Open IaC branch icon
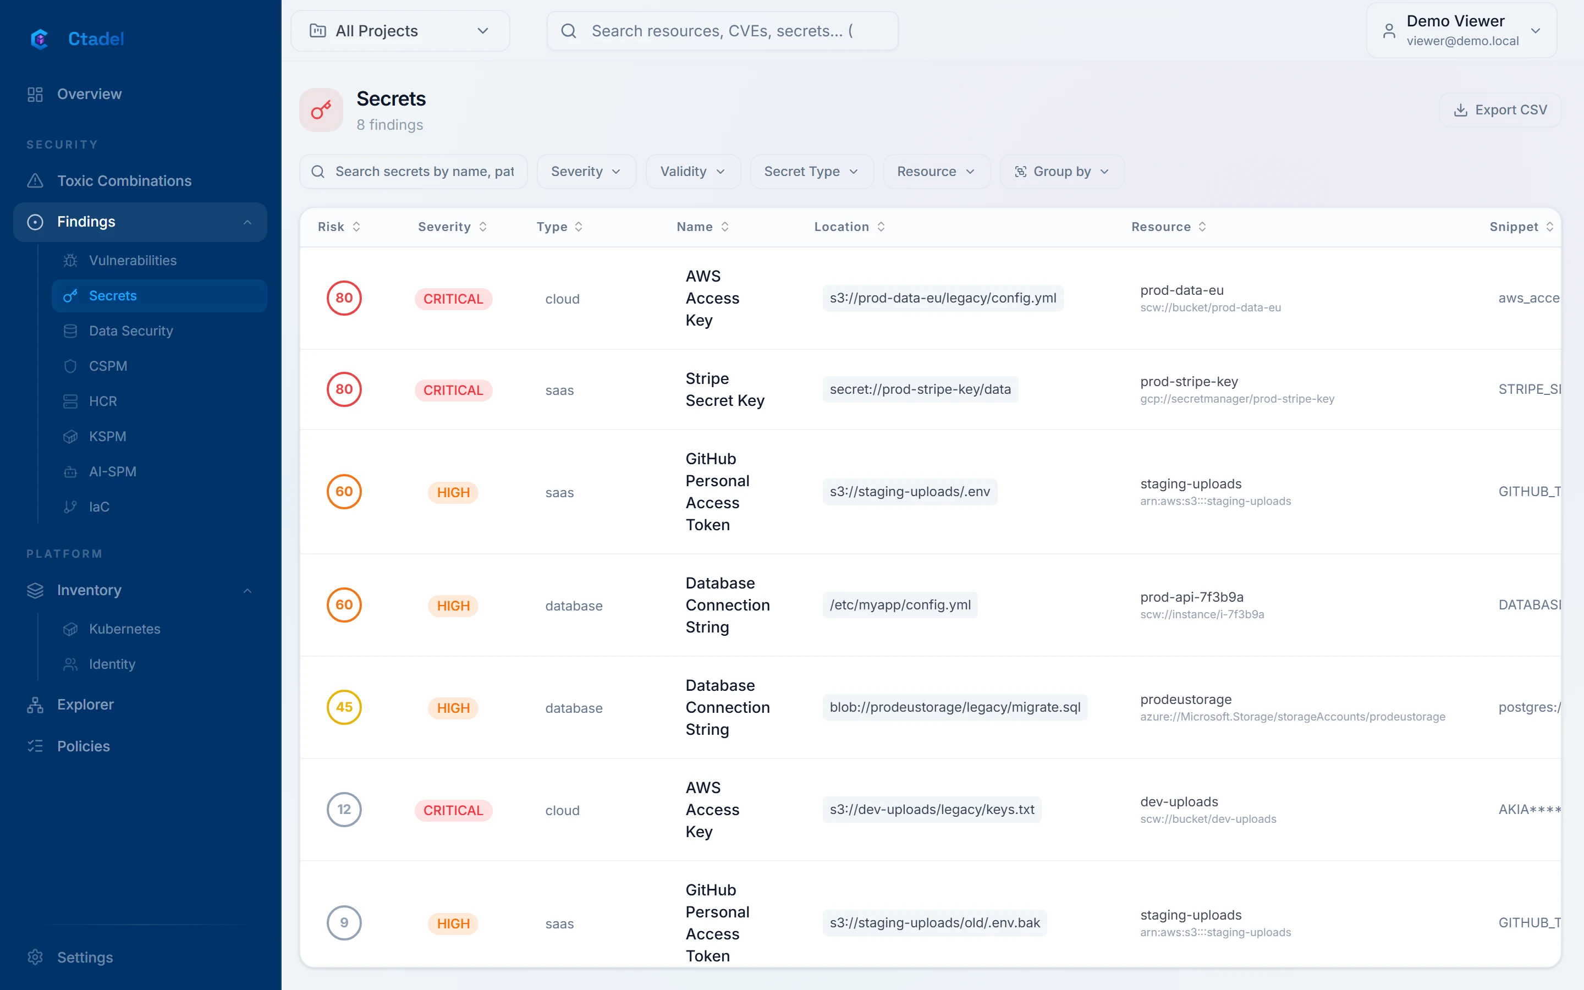 pyautogui.click(x=71, y=508)
